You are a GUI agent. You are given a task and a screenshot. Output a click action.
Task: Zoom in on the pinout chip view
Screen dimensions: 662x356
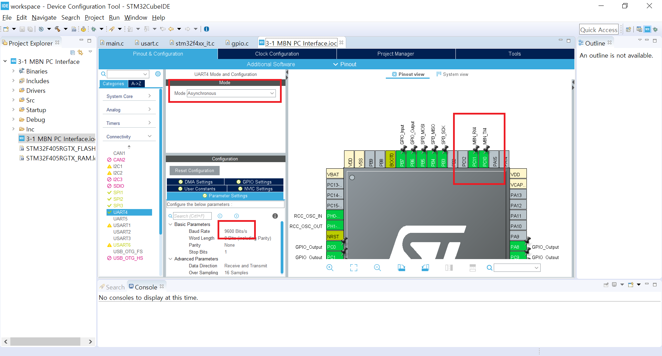pos(330,268)
